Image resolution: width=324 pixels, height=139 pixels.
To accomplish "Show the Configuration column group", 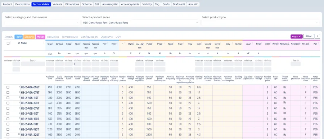I will click(89, 37).
